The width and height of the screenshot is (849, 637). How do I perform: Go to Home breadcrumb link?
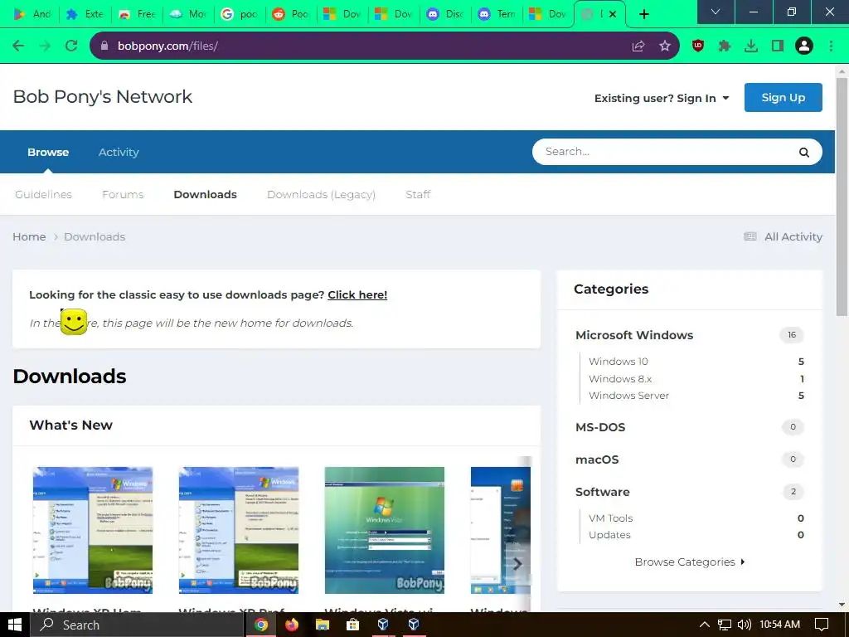[x=29, y=236]
